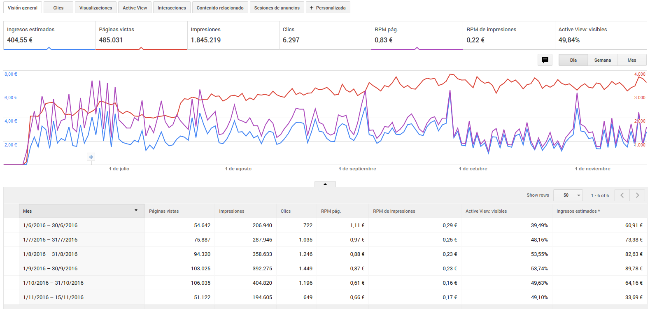
Task: Toggle the RPM pág. metric card
Action: tap(417, 35)
